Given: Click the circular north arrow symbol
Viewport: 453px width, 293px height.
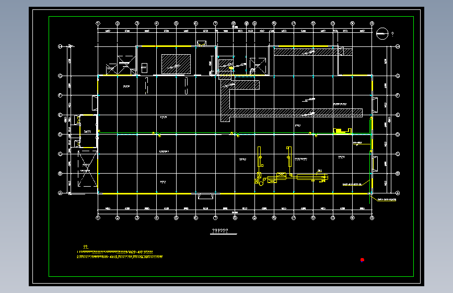Looking at the screenshot, I should coord(382,34).
